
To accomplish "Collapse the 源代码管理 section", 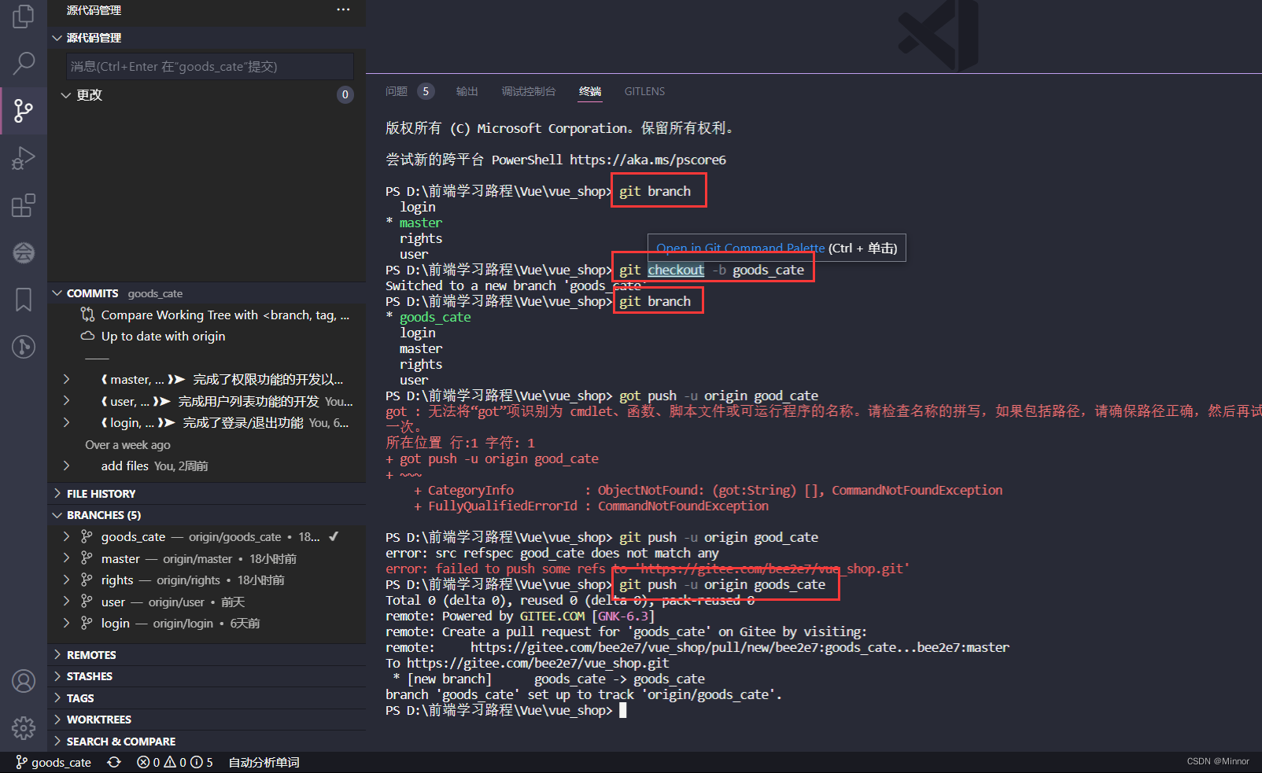I will coord(57,38).
